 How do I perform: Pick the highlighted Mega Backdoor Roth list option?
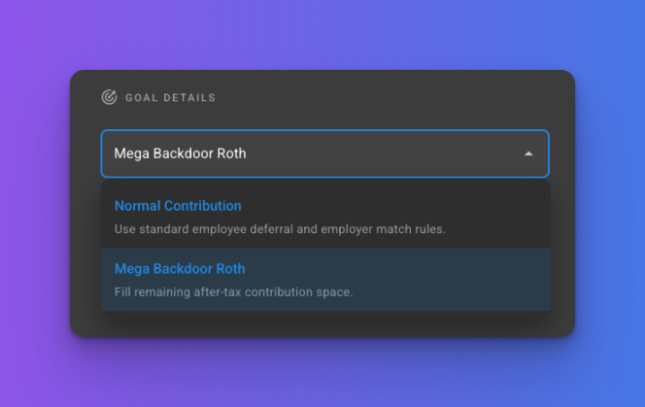[324, 280]
